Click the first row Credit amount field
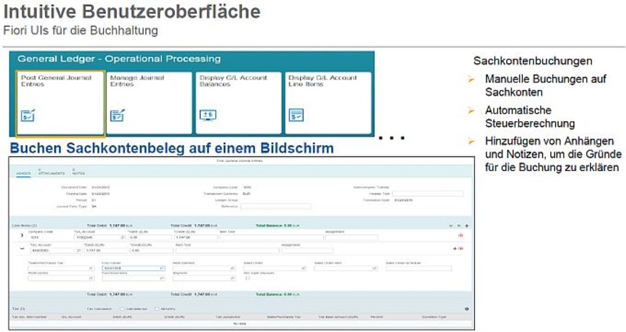This screenshot has width=626, height=332. point(195,237)
